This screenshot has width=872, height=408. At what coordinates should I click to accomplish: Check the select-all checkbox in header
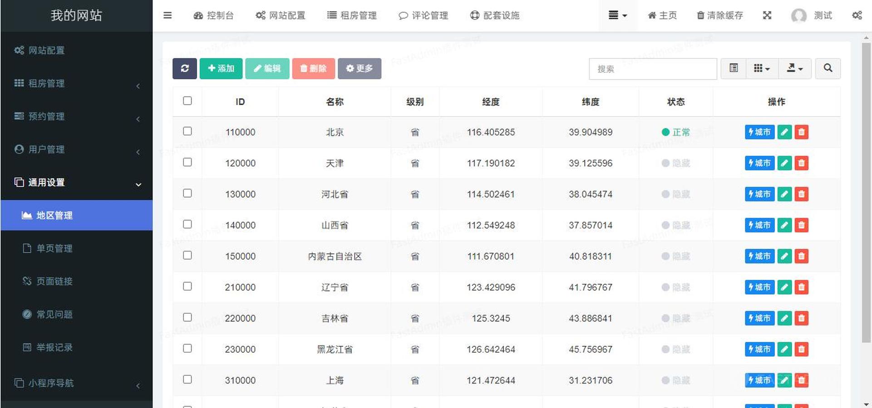(x=187, y=101)
